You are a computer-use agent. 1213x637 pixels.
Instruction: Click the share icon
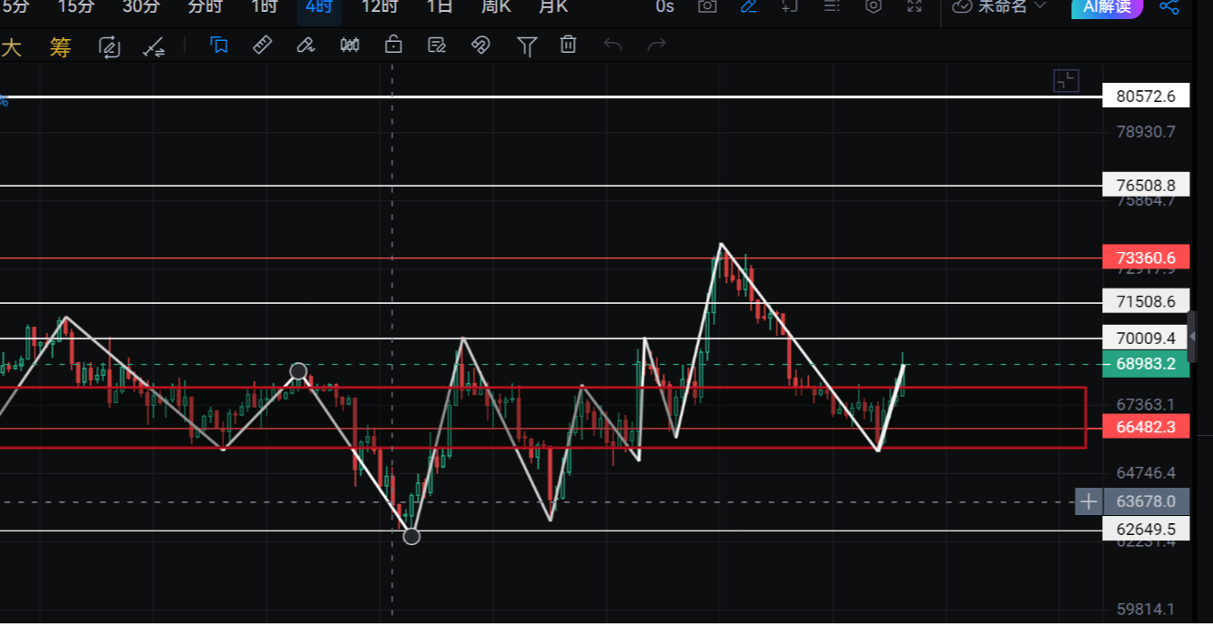[x=1169, y=7]
